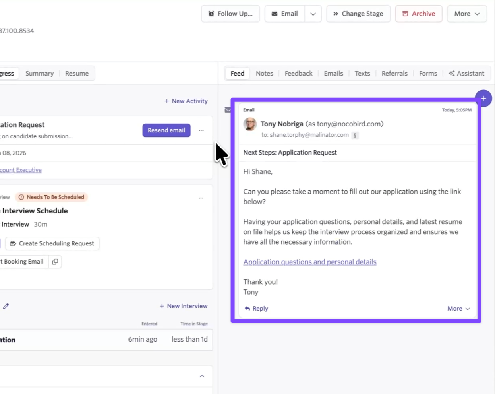495x394 pixels.
Task: Click the Resend email button
Action: pos(166,130)
